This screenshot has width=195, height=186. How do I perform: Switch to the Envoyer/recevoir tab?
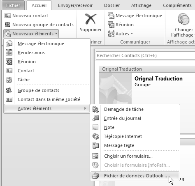[75, 5]
